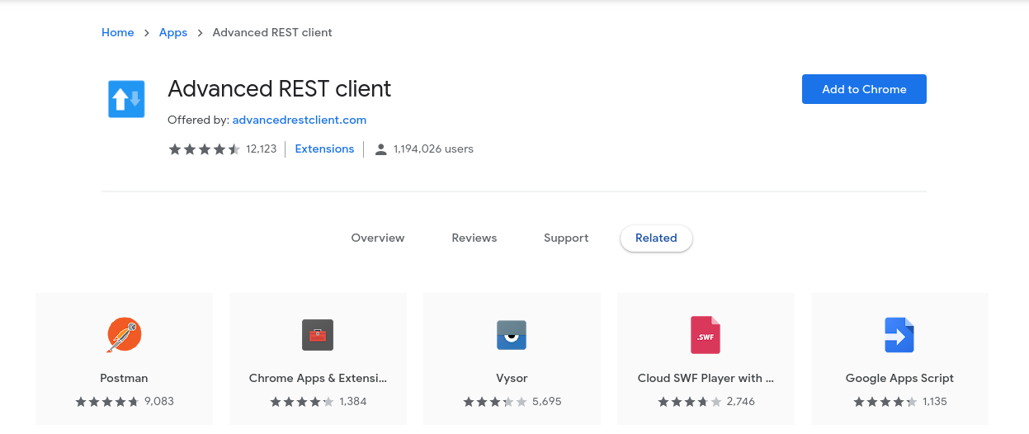Click the users person icon

pos(380,149)
